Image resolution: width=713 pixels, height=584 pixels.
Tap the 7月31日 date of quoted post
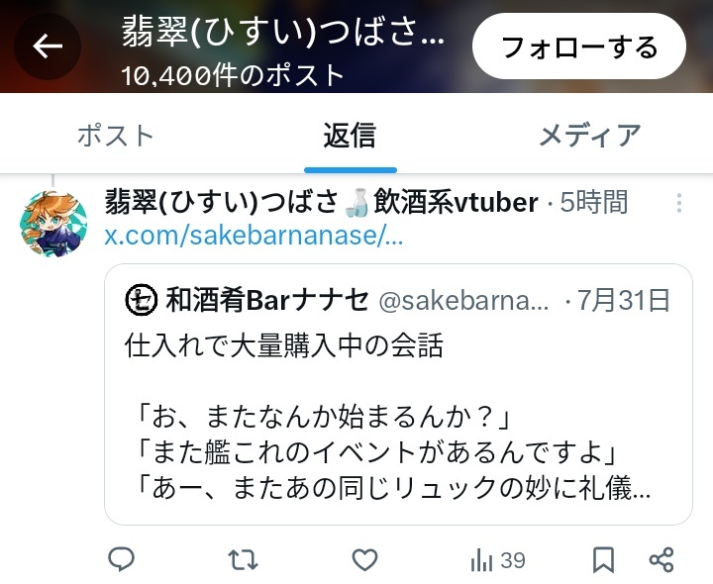624,300
